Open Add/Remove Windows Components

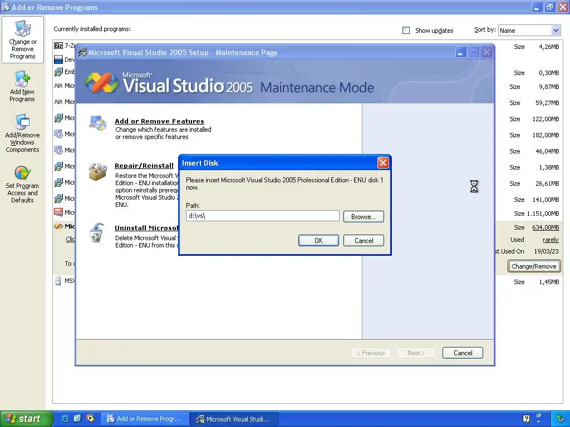click(22, 133)
